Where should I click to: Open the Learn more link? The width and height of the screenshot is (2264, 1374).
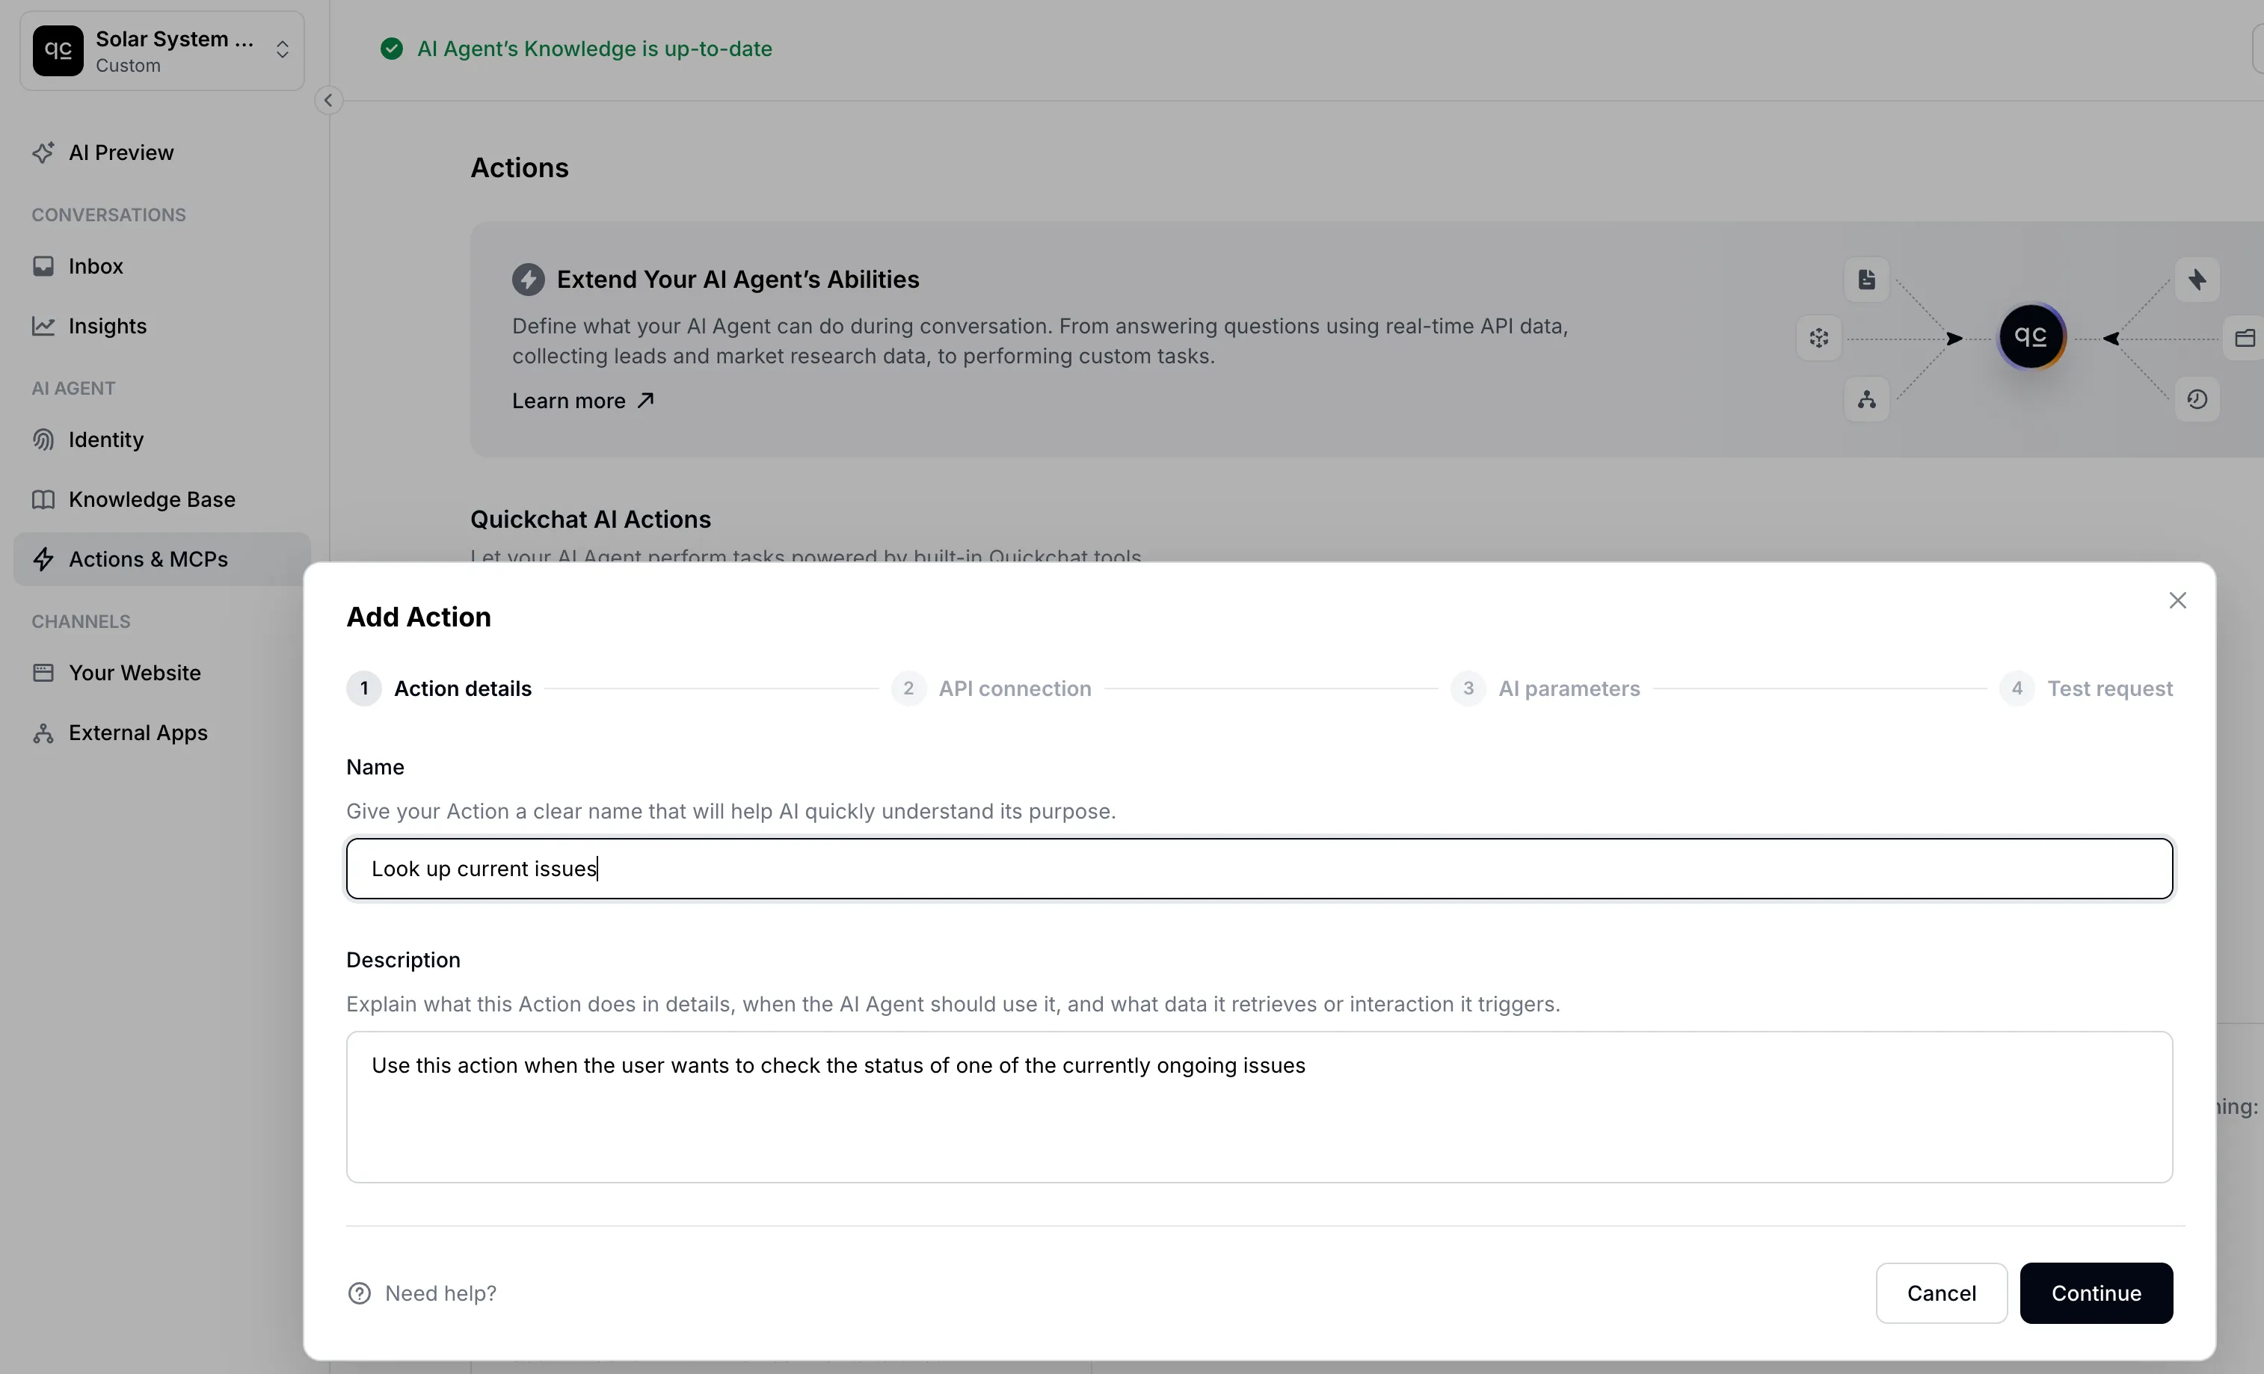[x=582, y=401]
